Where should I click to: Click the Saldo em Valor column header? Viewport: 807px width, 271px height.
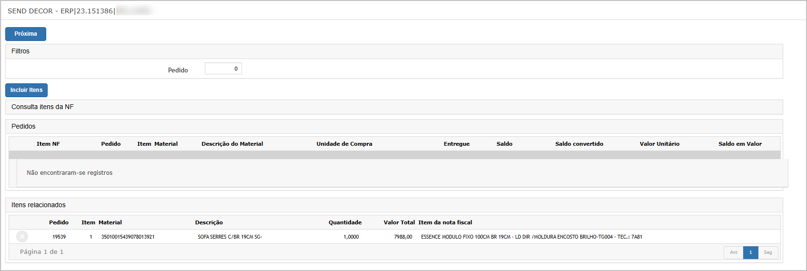740,144
